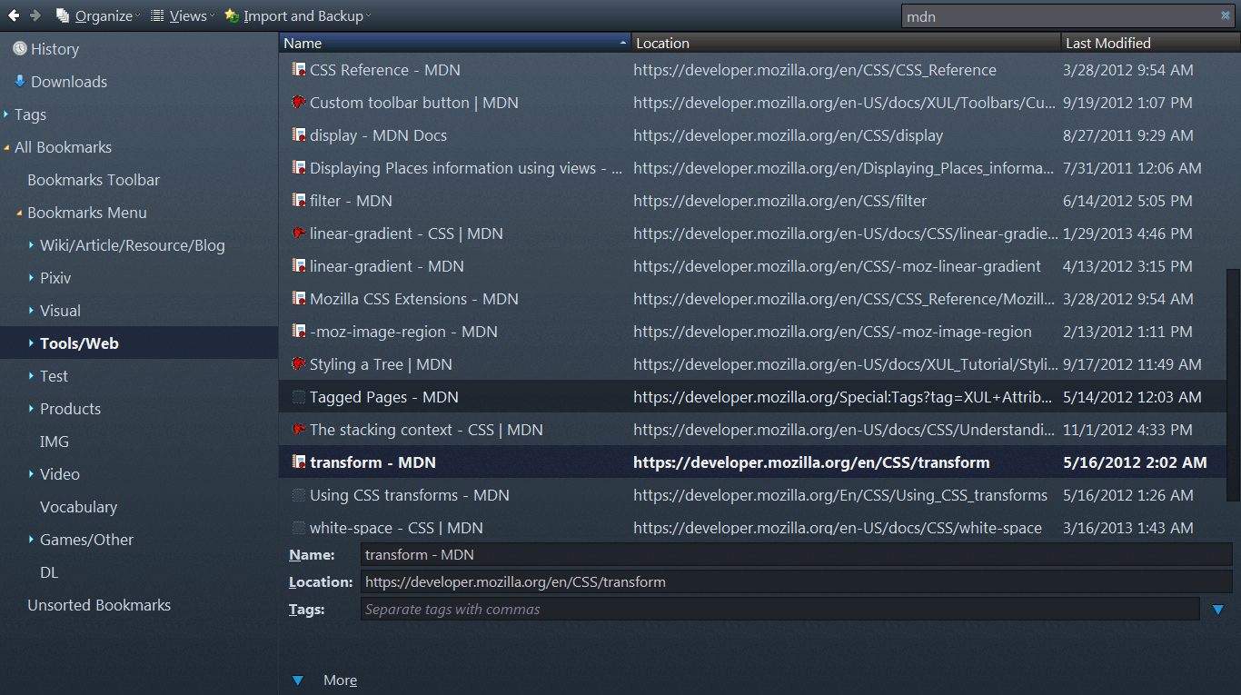Select the 9/19/2012 1:07 PM date cell
This screenshot has width=1241, height=695.
1127,103
